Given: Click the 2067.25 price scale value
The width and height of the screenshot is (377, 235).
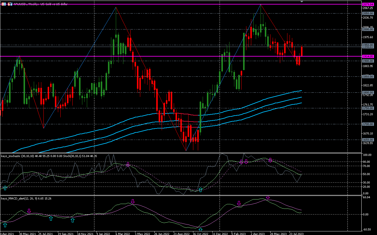Looking at the screenshot, I should click(368, 8).
